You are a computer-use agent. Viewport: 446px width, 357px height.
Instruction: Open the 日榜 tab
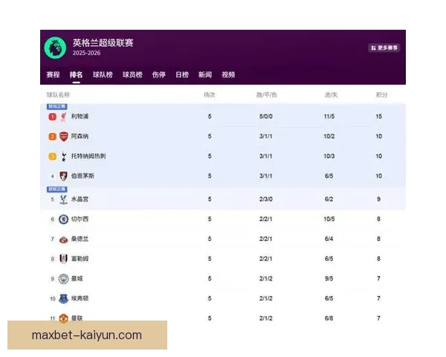182,74
